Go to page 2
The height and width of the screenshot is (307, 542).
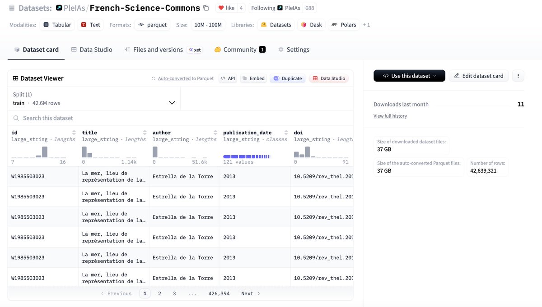tap(159, 293)
